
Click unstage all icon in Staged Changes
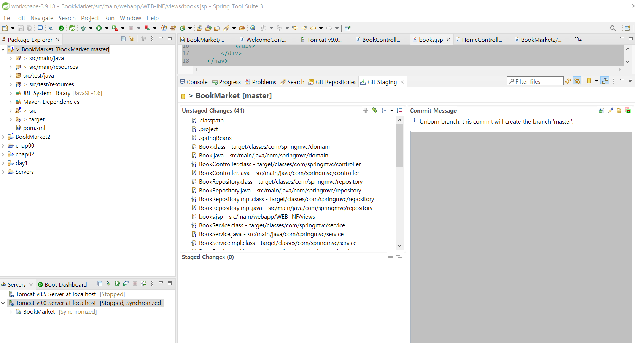[x=399, y=257]
